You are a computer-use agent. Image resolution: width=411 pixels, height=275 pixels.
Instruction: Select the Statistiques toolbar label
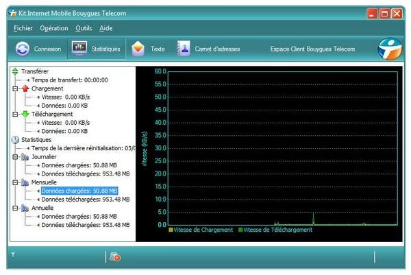click(x=106, y=49)
